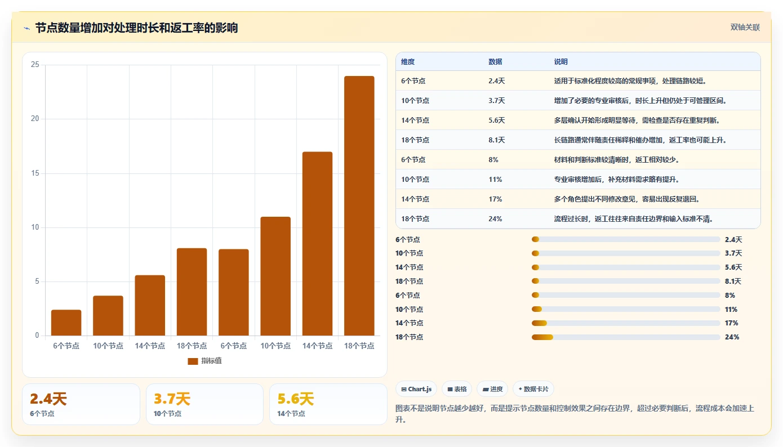Click the table cell showing 24%
The width and height of the screenshot is (783, 447).
495,219
